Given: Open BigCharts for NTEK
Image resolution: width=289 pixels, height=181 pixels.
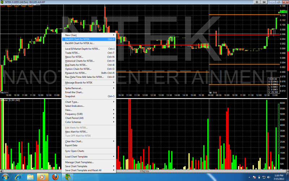Looking at the screenshot, I should (89, 65).
